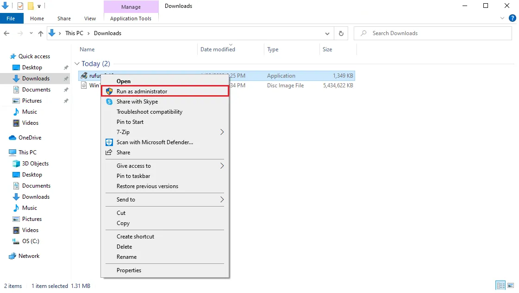This screenshot has width=519, height=293.
Task: Open the Home ribbon tab
Action: (37, 18)
